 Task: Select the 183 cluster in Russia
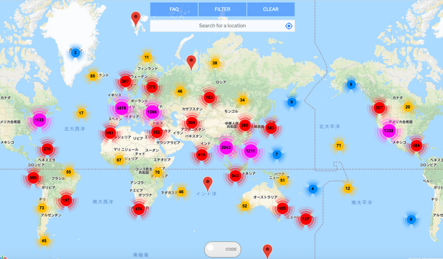(209, 97)
